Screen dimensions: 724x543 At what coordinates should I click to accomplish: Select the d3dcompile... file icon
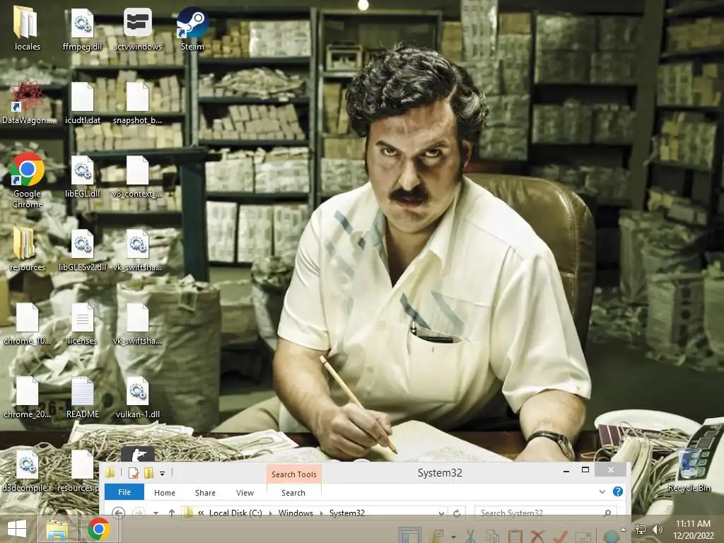[x=28, y=471]
